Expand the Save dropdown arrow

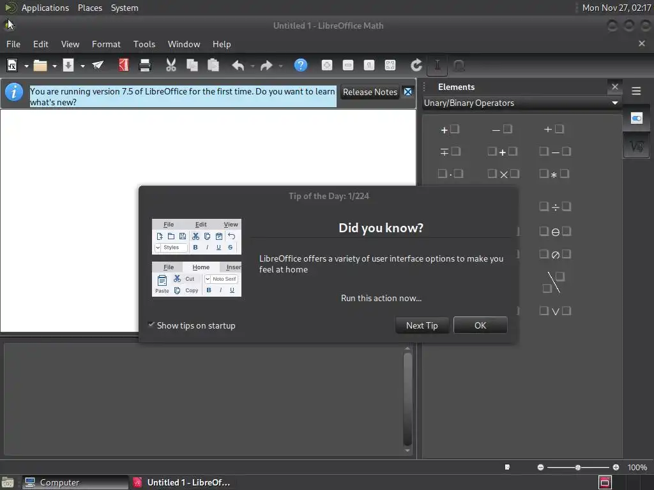[82, 66]
